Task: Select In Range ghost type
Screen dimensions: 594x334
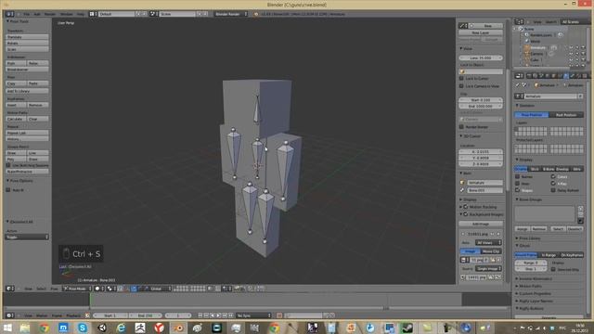Action: coord(549,255)
